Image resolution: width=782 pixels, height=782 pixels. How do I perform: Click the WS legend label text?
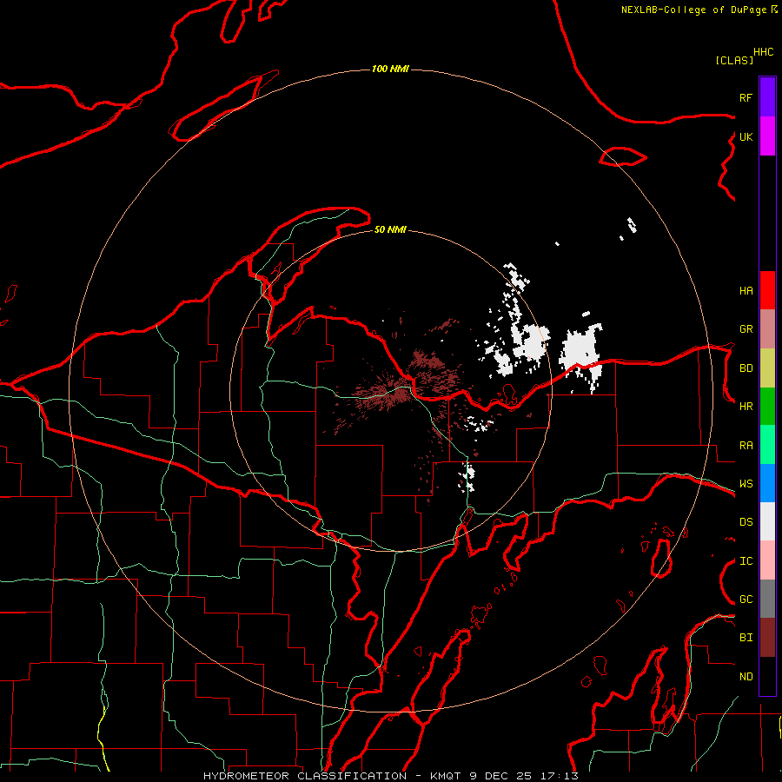[x=746, y=484]
